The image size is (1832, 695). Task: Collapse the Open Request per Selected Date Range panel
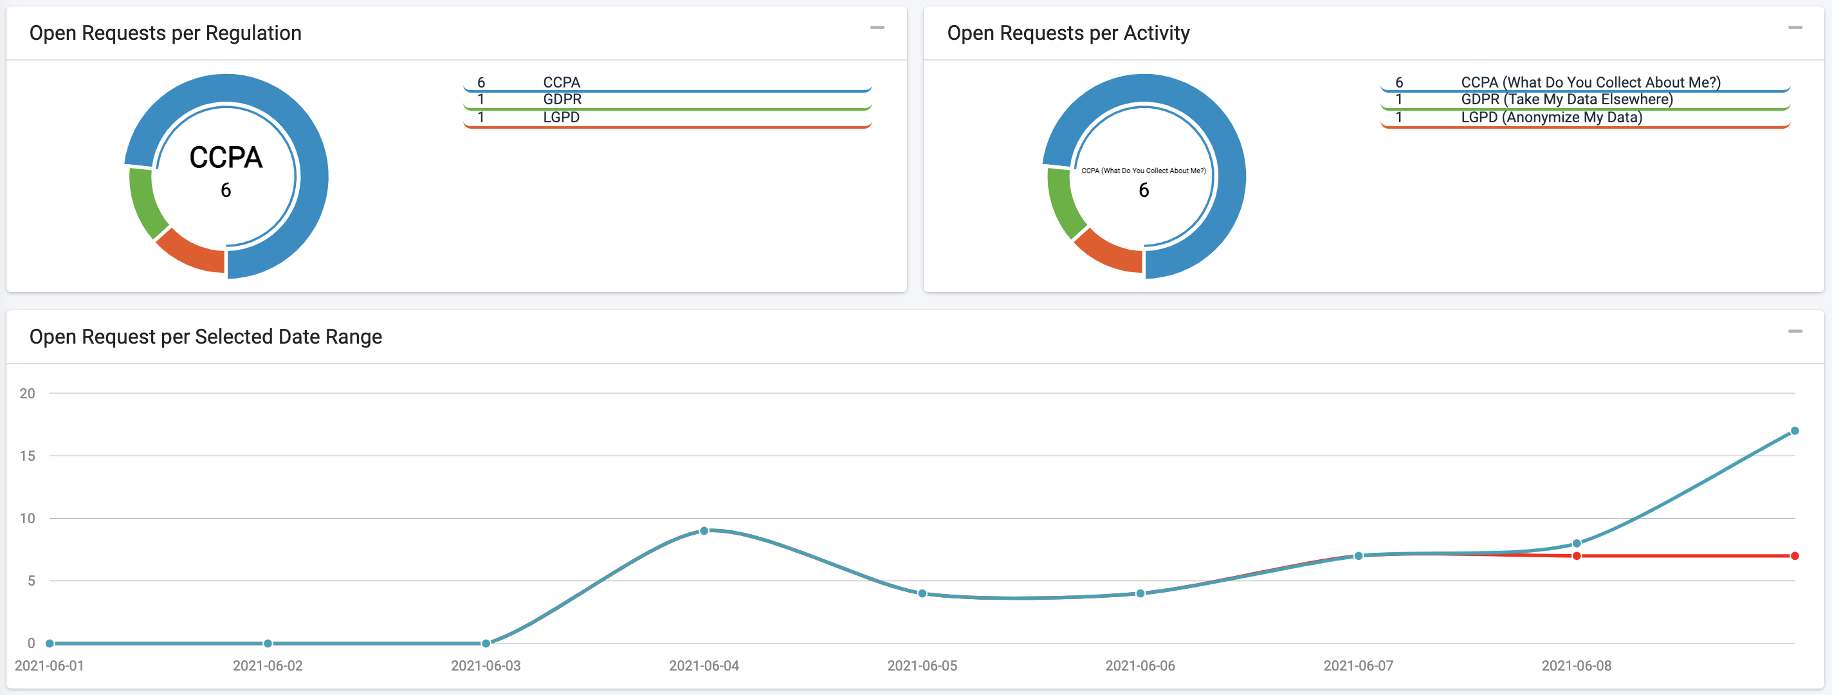click(1795, 331)
